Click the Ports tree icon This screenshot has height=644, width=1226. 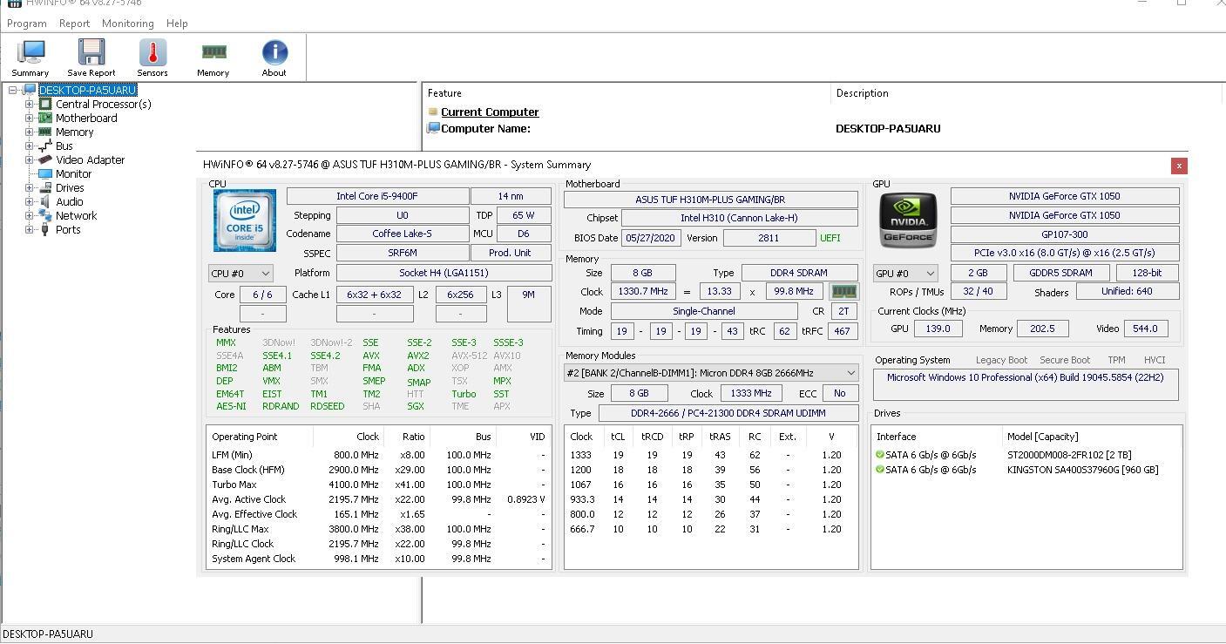pyautogui.click(x=45, y=229)
